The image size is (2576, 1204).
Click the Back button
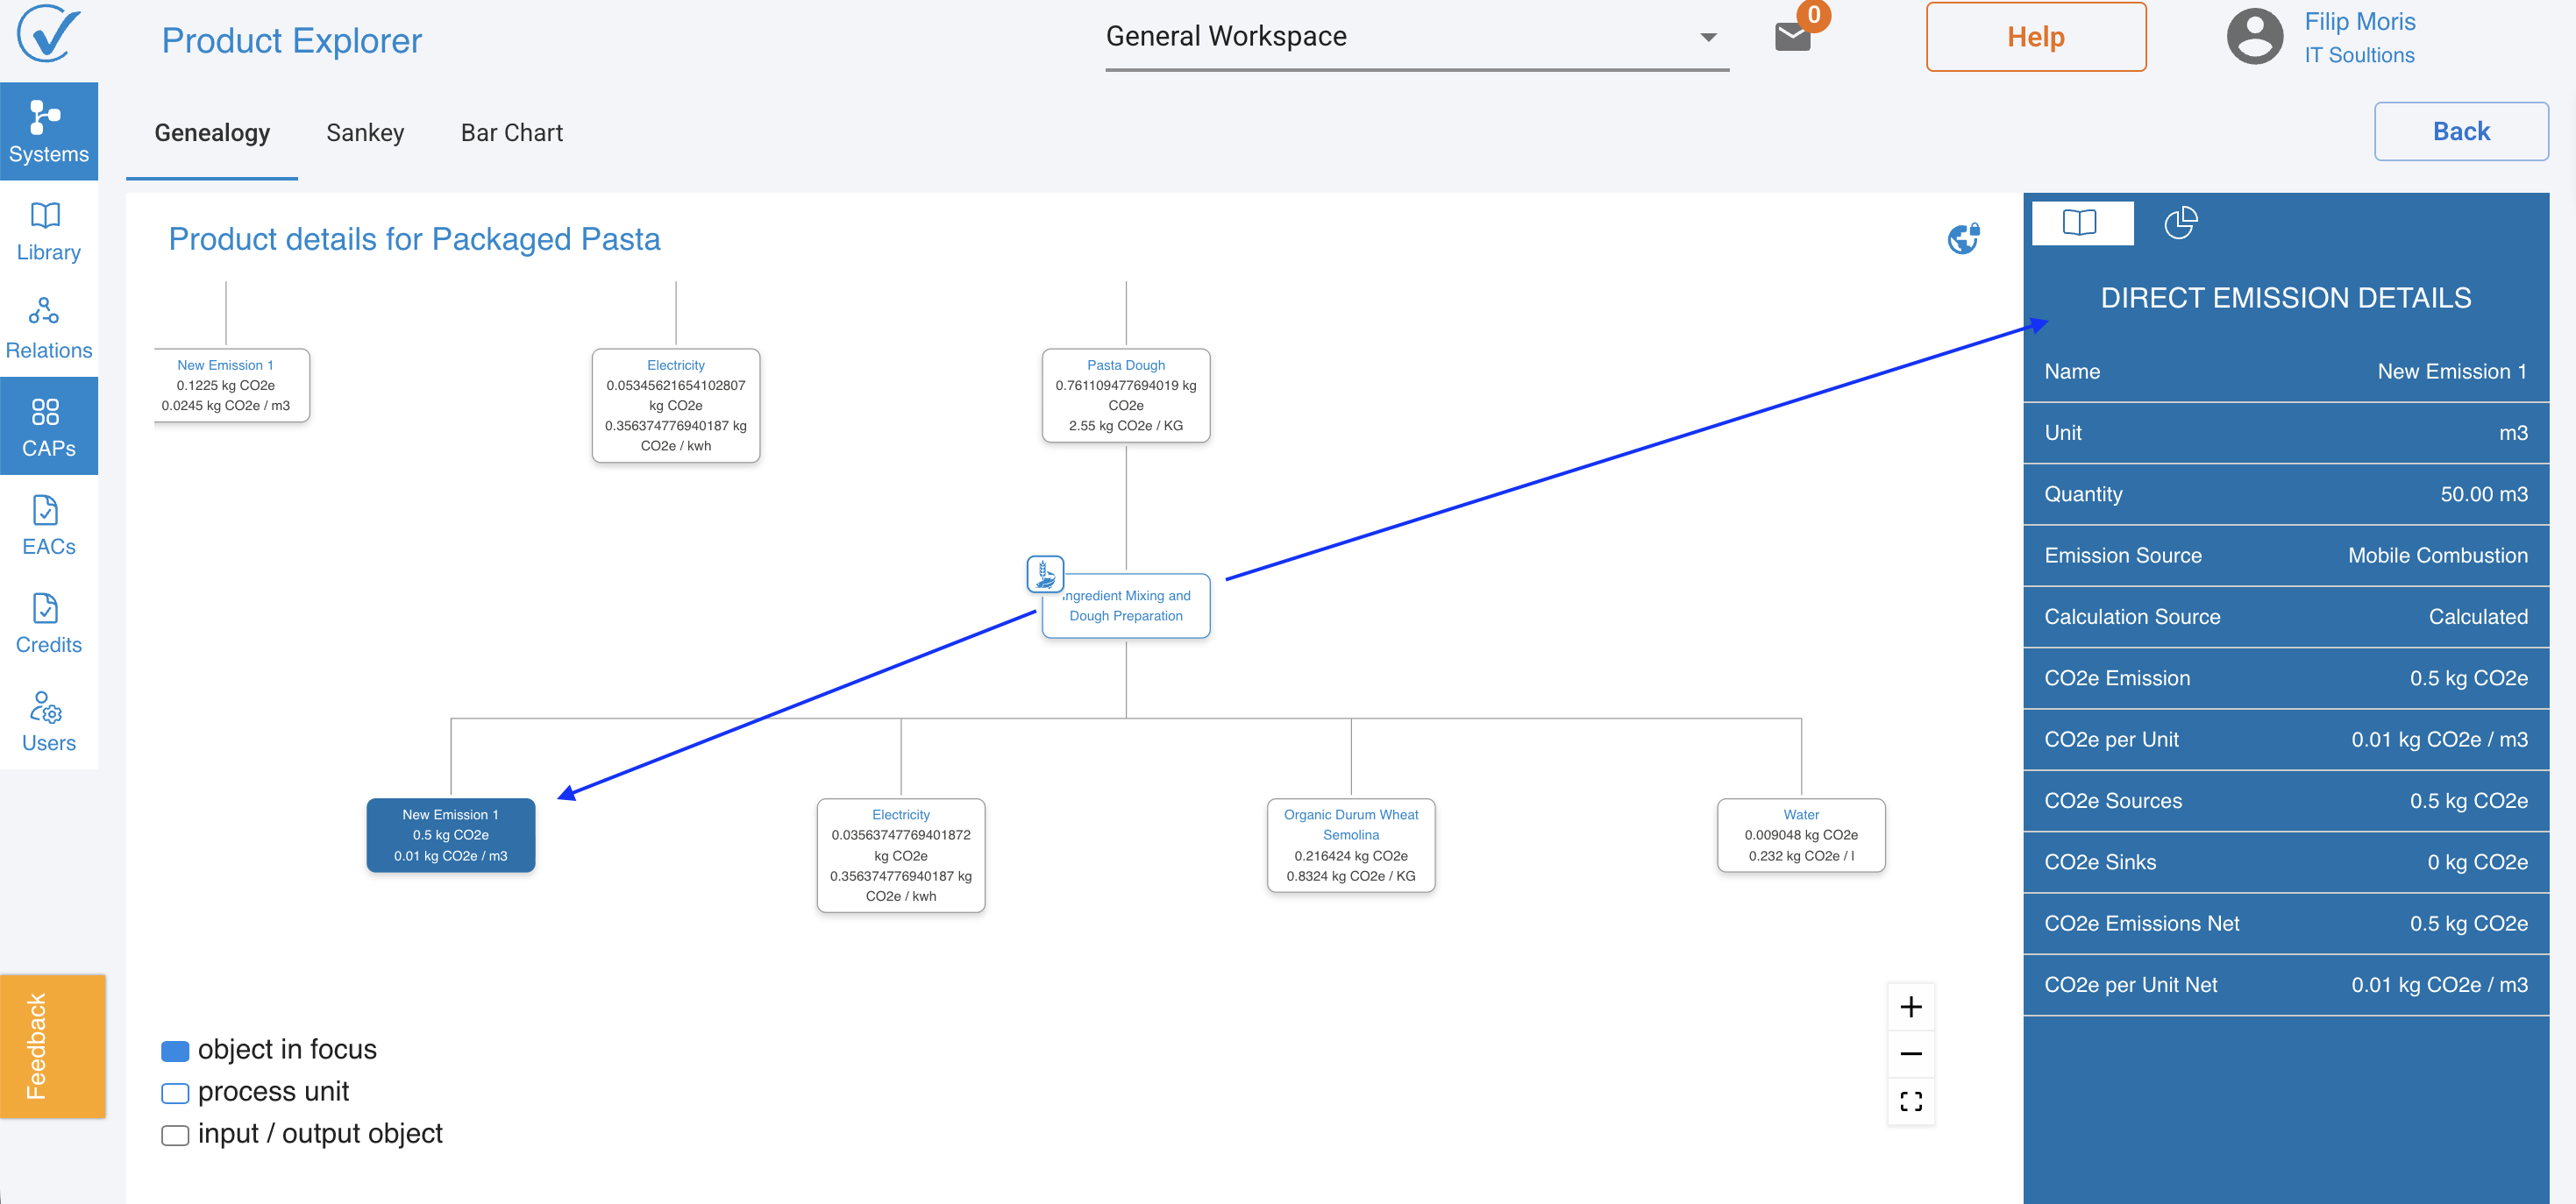(x=2460, y=131)
